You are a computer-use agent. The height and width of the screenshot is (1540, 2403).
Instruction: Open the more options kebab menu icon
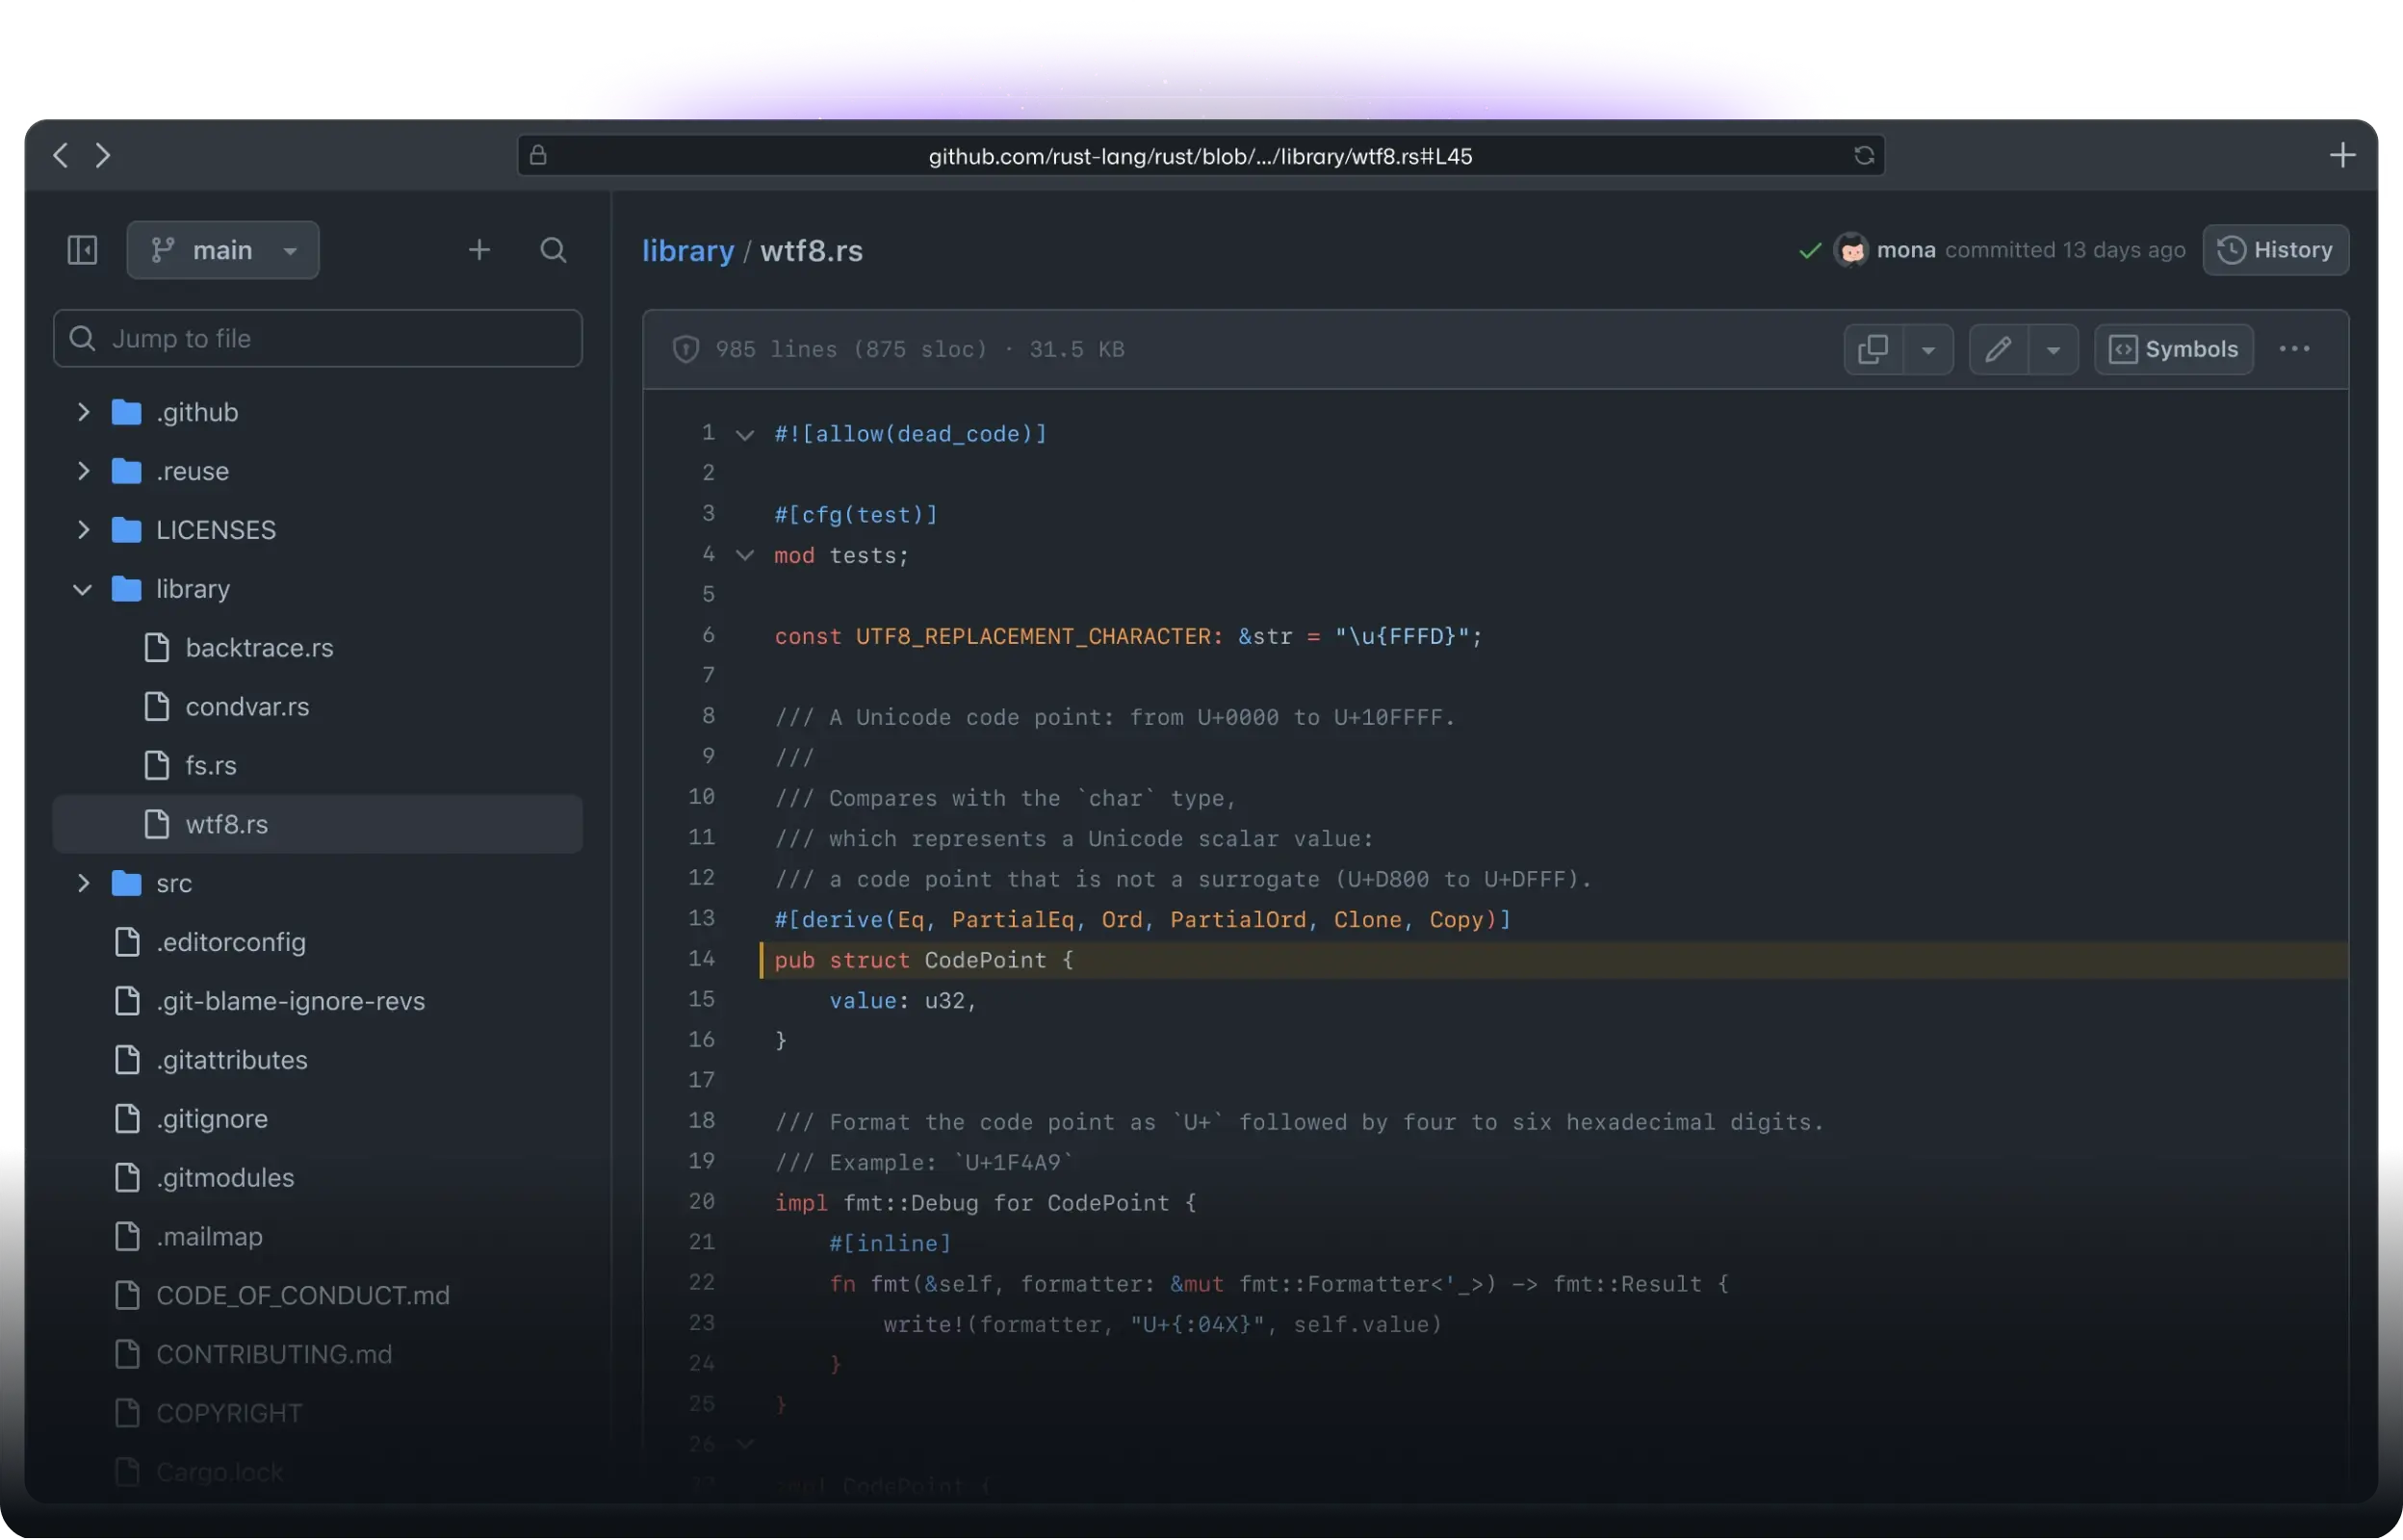[2295, 348]
